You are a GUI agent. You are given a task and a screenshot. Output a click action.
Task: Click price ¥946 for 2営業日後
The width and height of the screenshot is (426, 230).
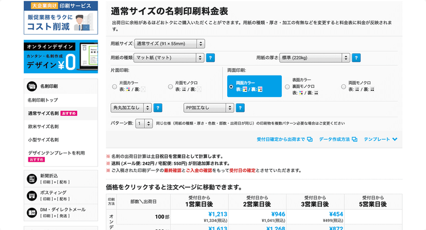click(278, 214)
